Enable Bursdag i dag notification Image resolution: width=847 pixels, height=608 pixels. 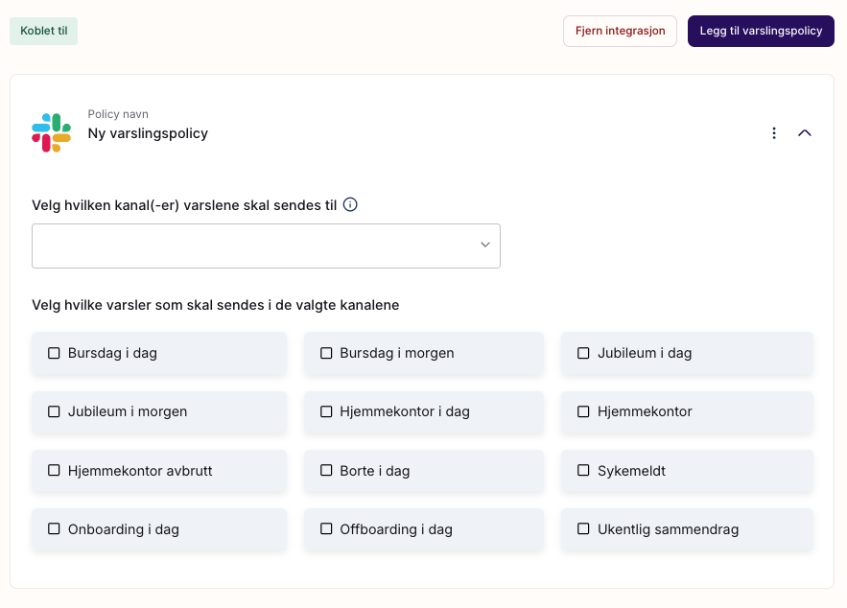pos(55,353)
